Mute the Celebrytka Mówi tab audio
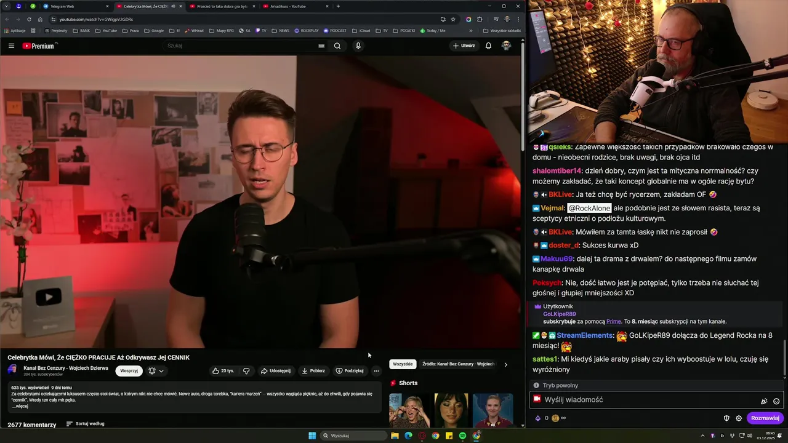 tap(173, 6)
